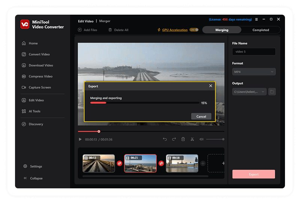
Task: Click the pink Export button
Action: [254, 174]
